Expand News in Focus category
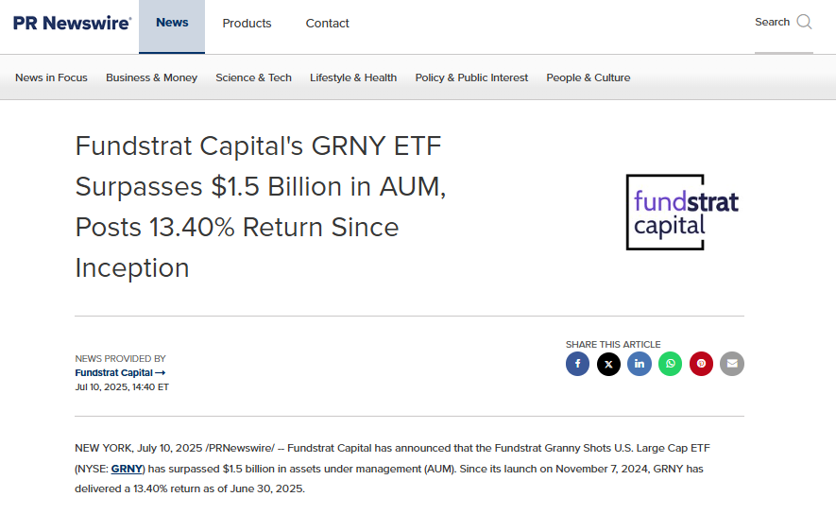The image size is (836, 514). coord(51,77)
